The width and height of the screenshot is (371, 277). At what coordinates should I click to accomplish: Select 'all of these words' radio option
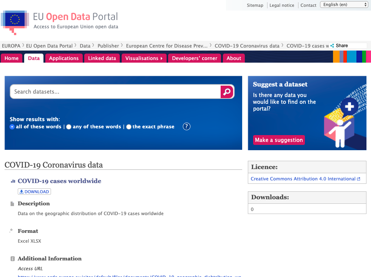(x=12, y=127)
